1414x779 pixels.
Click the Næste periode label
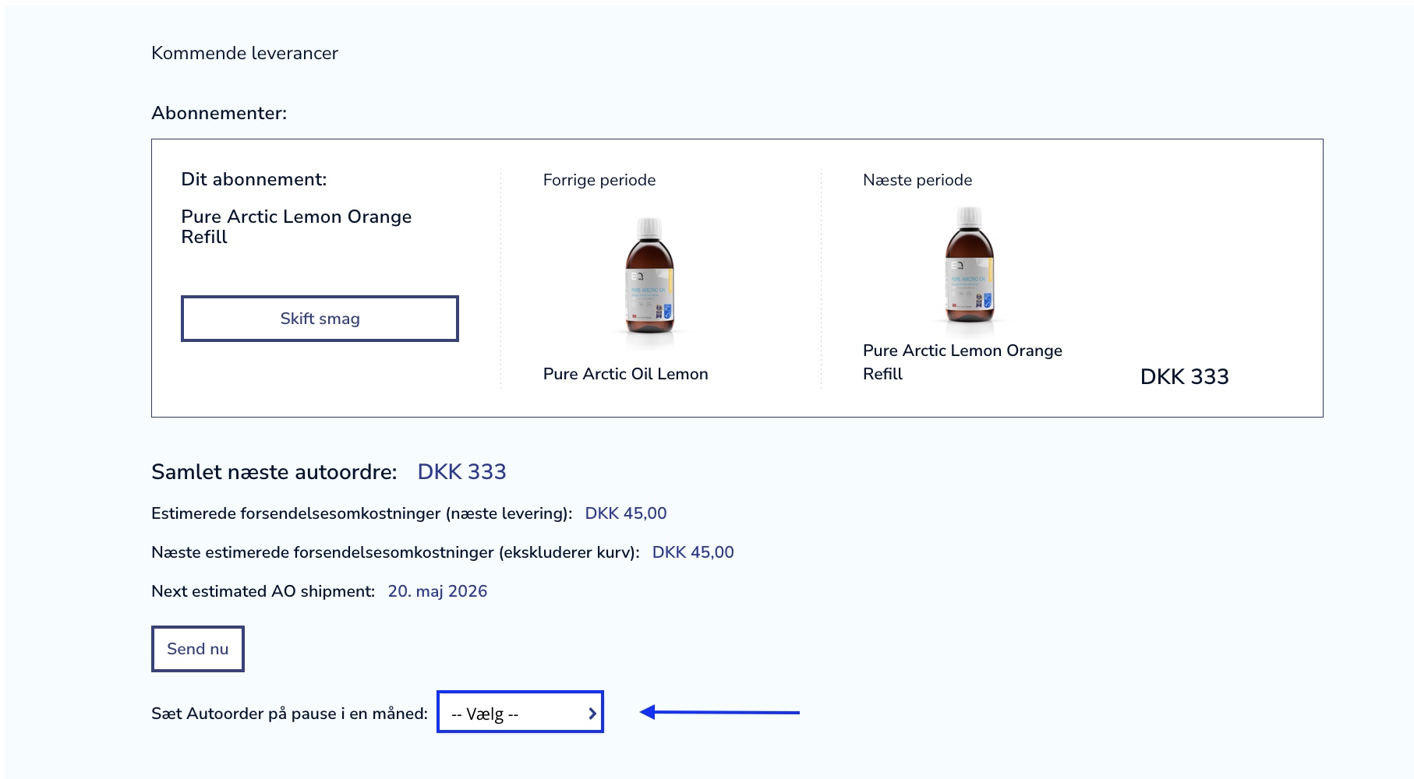click(x=917, y=180)
